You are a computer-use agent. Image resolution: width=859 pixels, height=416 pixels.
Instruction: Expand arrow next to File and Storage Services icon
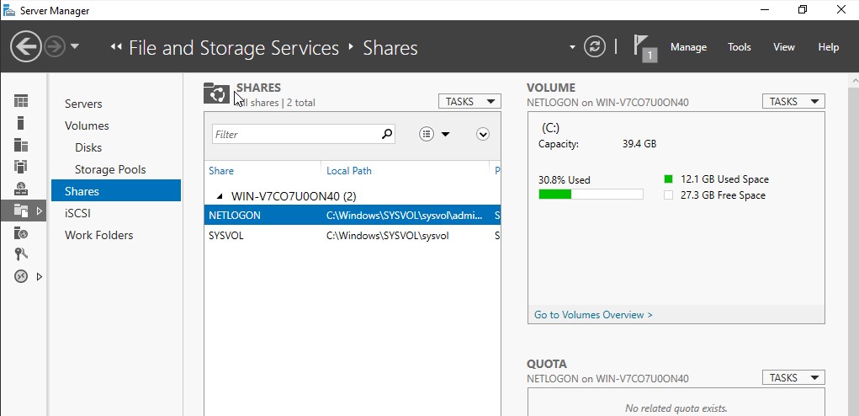point(39,211)
